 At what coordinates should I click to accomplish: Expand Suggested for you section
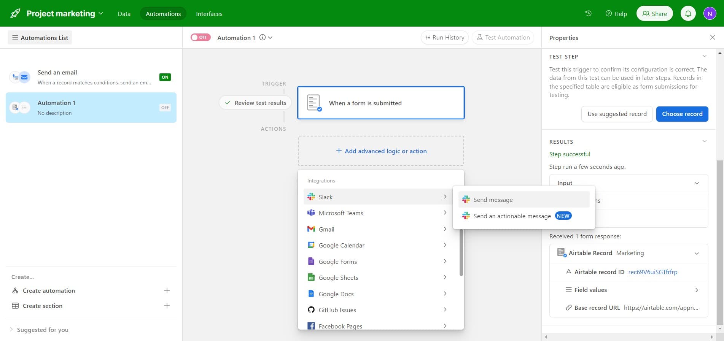click(x=39, y=330)
